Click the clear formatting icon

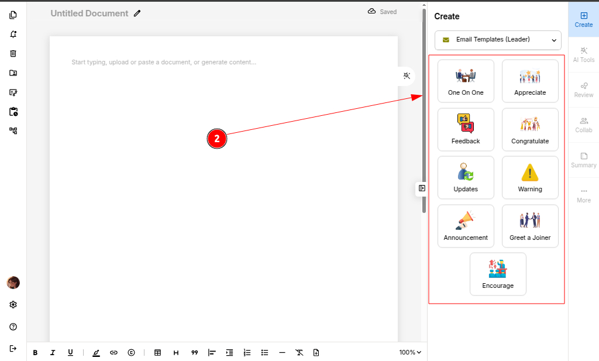click(299, 352)
